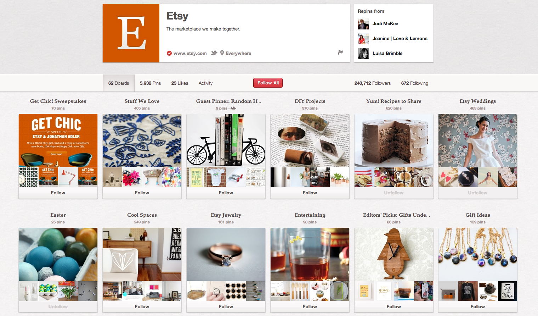538x316 pixels.
Task: Unfollow the Yum! Recipes to Share board
Action: click(x=394, y=193)
